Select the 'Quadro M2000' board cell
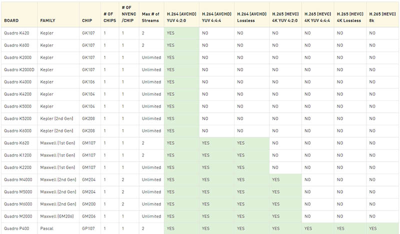 (x=18, y=217)
